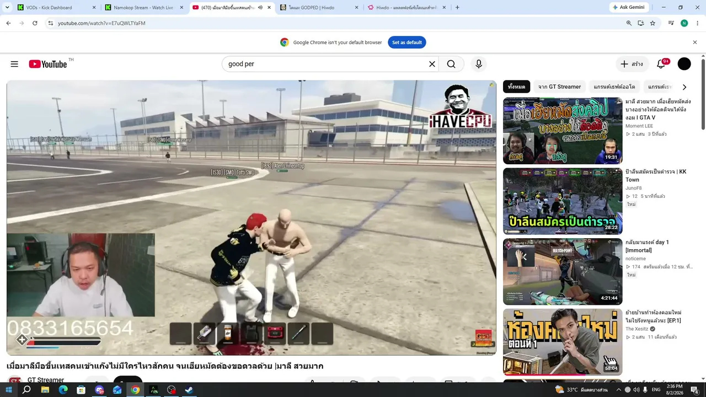Open YouTube notifications bell
The image size is (706, 397).
(661, 64)
